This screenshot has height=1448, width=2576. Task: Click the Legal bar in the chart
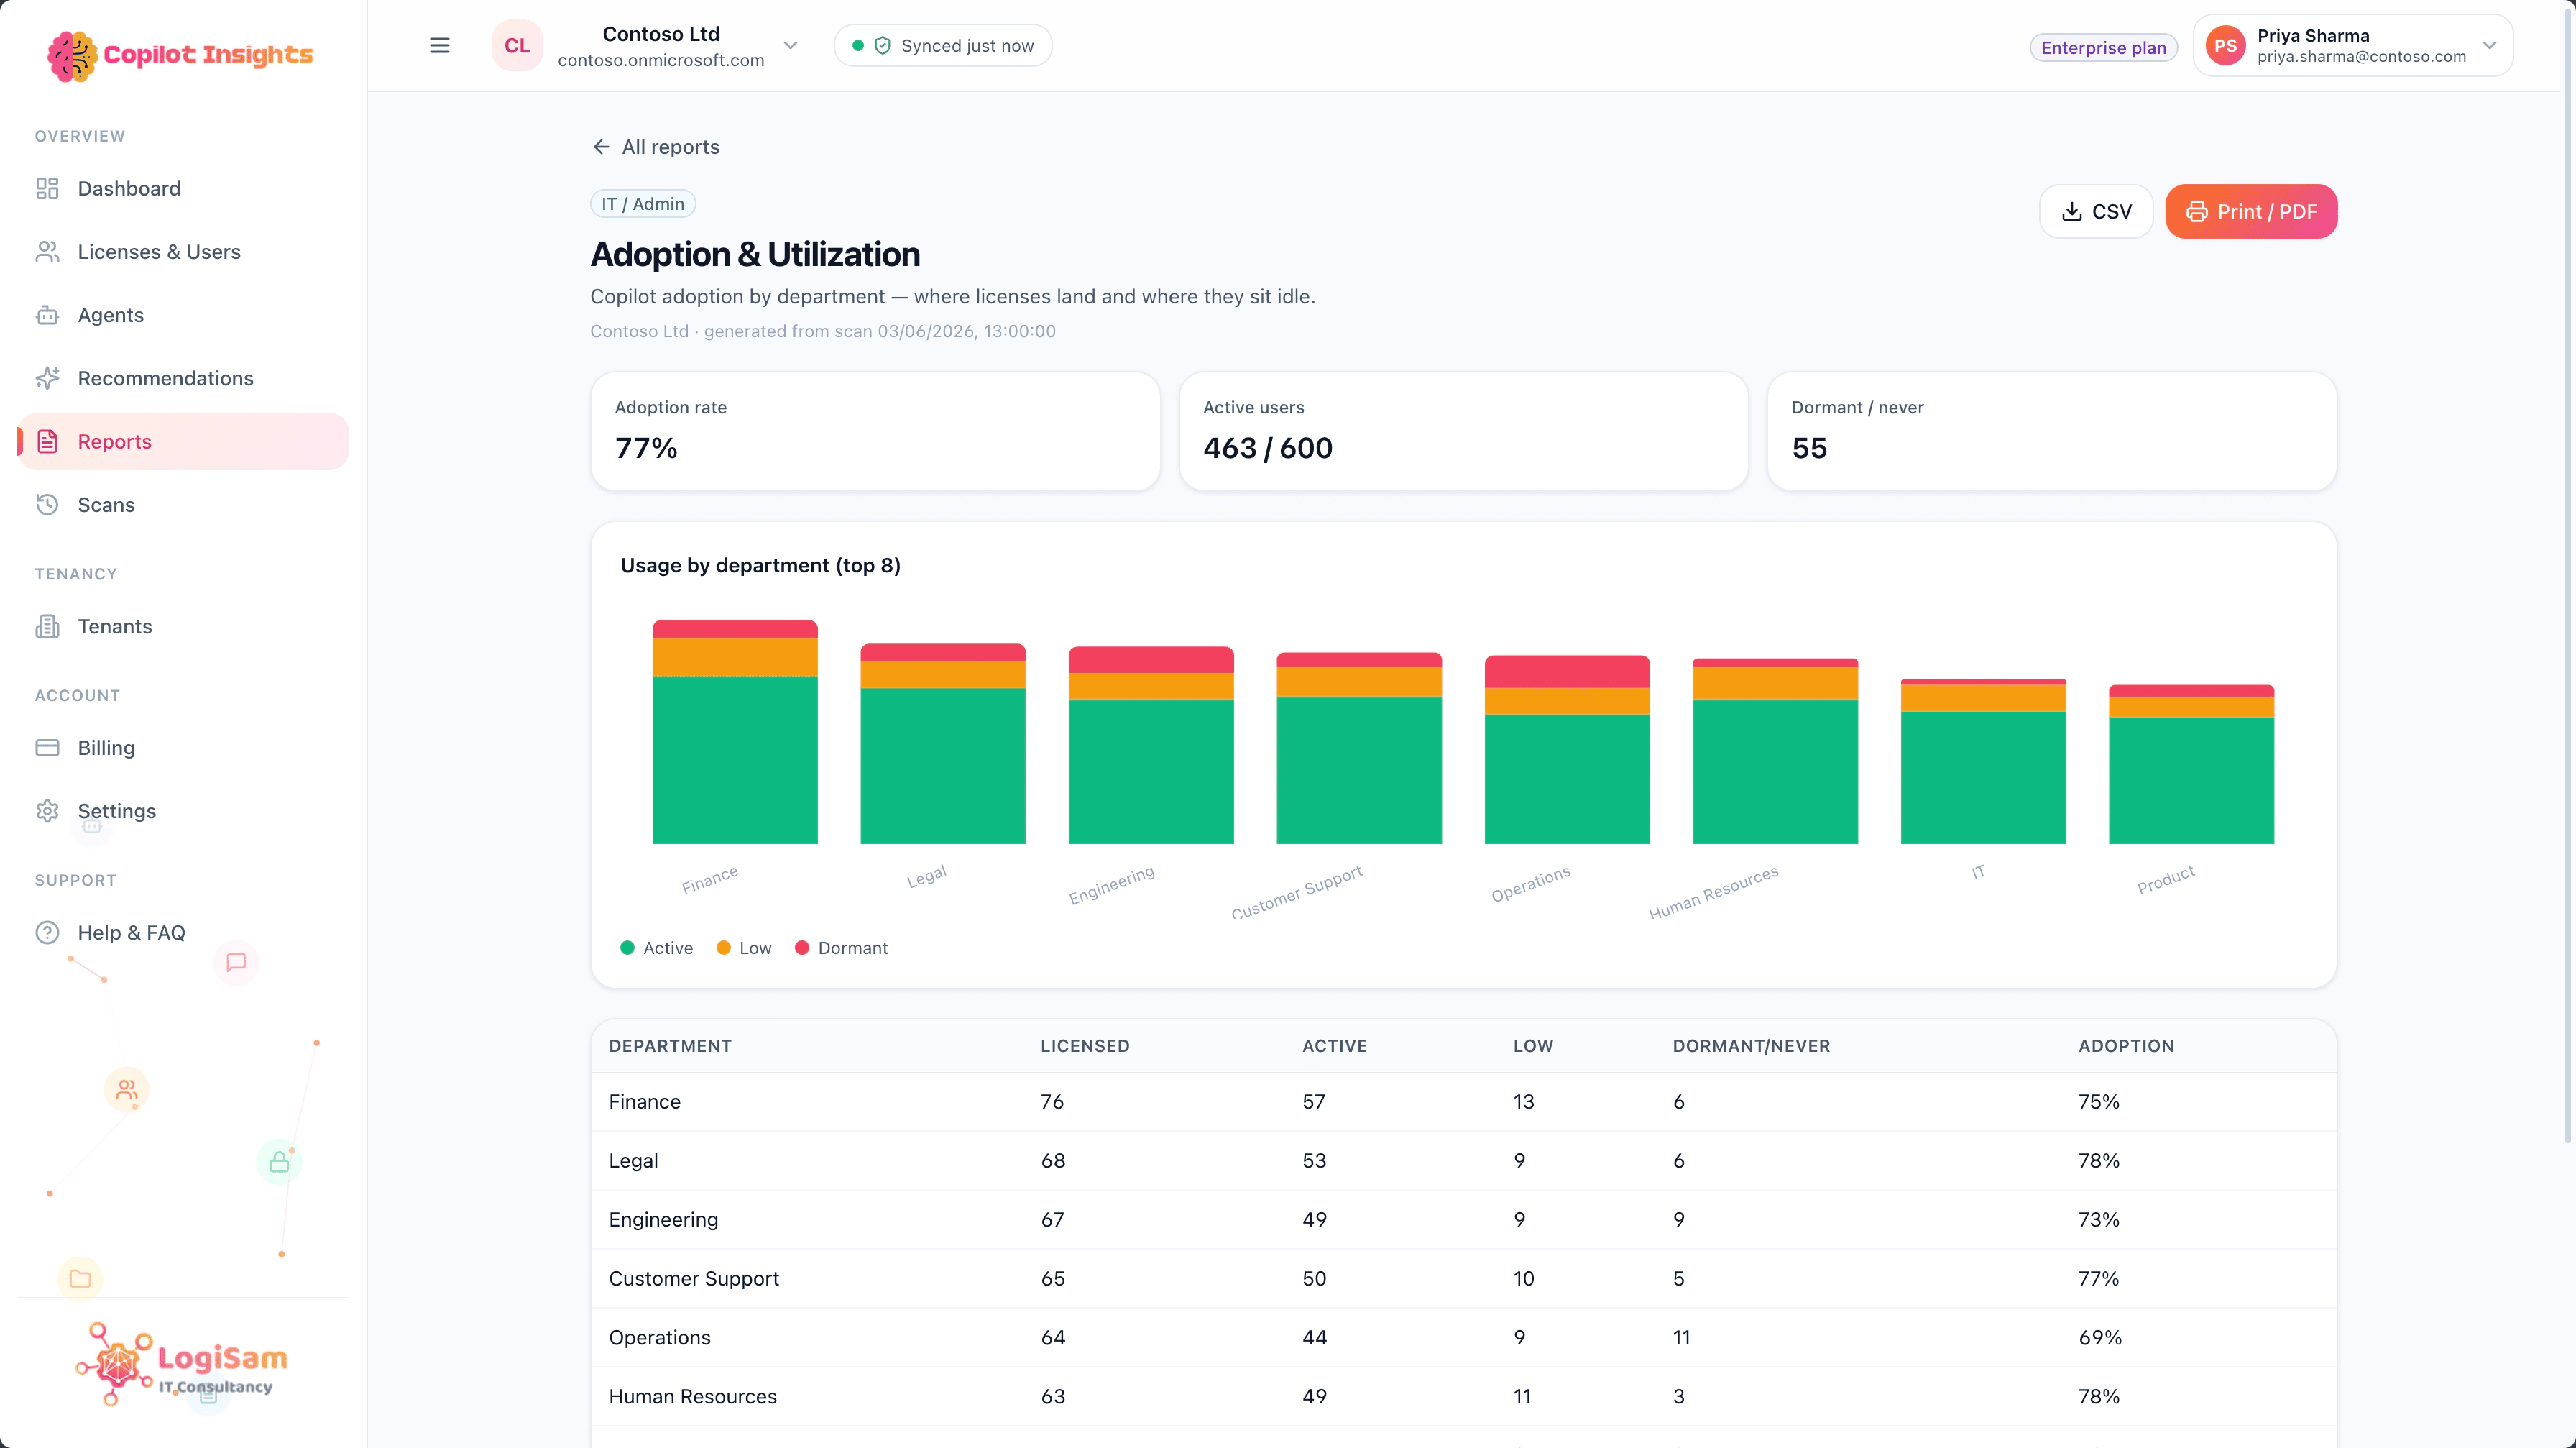pos(943,744)
